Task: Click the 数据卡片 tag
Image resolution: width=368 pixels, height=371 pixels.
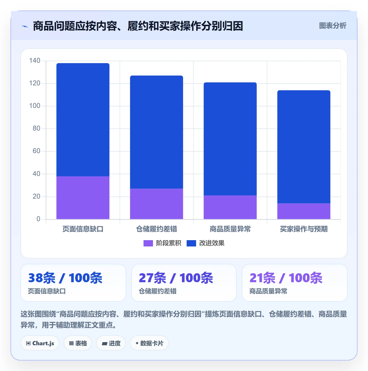Action: pyautogui.click(x=149, y=343)
